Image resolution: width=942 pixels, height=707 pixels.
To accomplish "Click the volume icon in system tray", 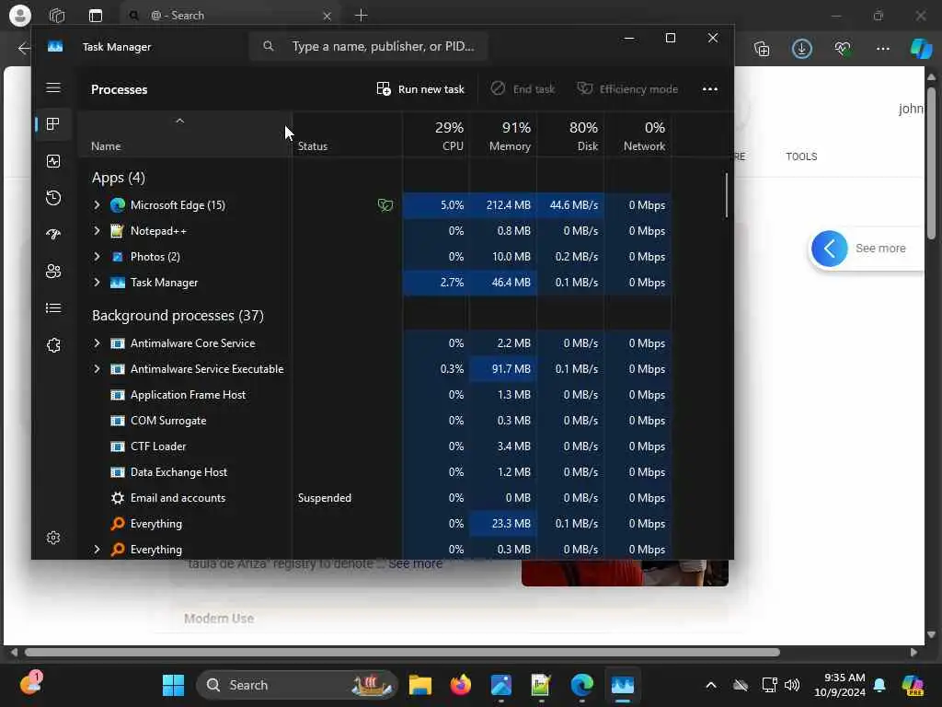I will (x=792, y=685).
